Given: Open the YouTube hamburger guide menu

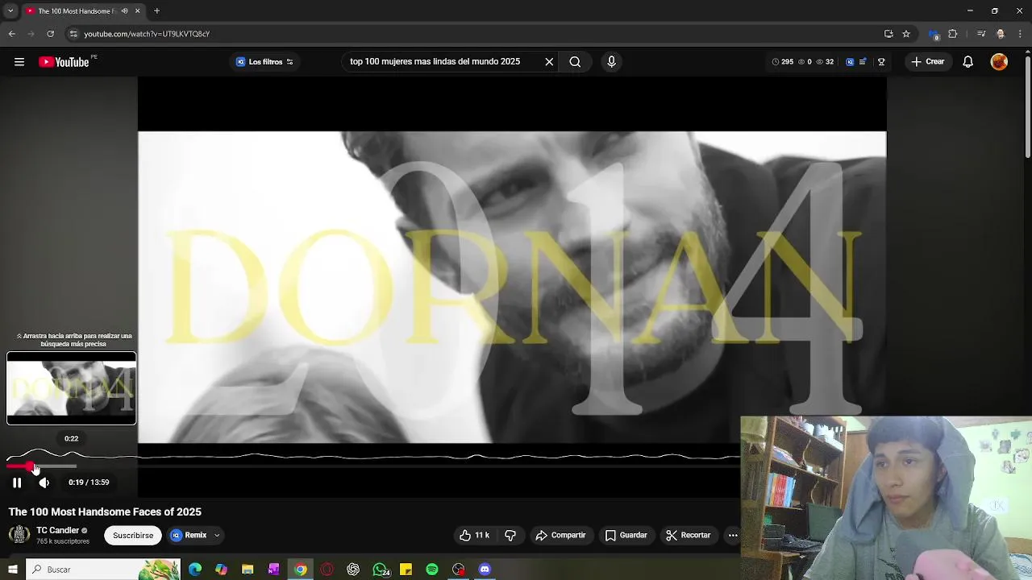Looking at the screenshot, I should click(19, 62).
